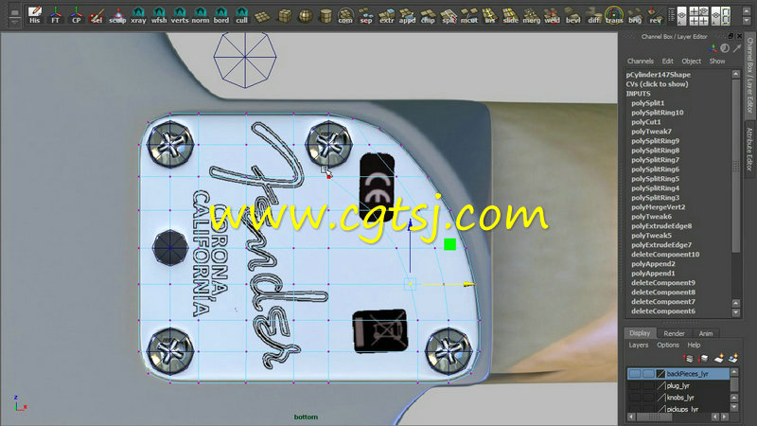Open the Layers menu

(638, 345)
